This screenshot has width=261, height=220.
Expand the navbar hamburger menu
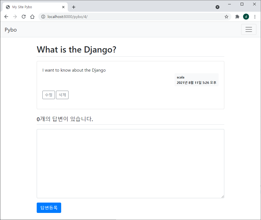[249, 29]
